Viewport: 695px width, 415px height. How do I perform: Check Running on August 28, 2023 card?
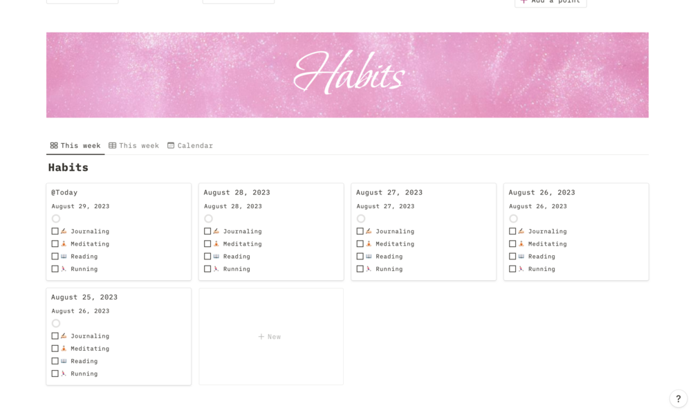tap(207, 268)
